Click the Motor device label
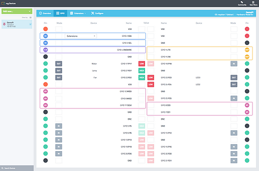 coord(94,63)
